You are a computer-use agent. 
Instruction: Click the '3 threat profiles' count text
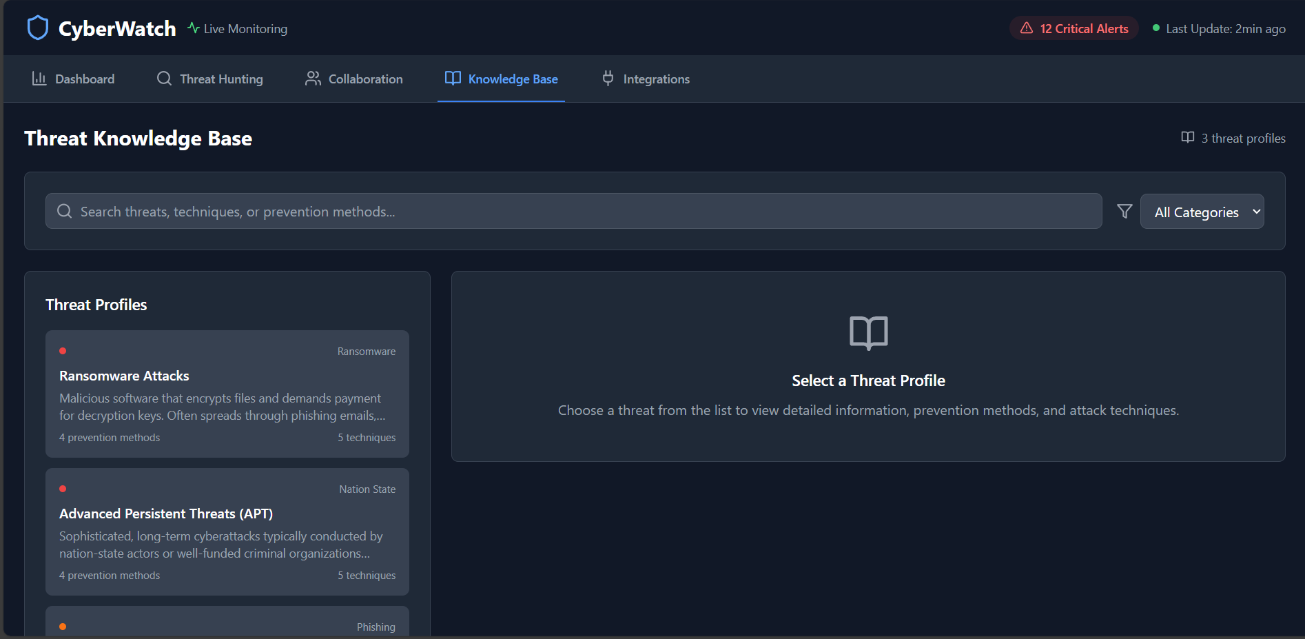tap(1244, 139)
